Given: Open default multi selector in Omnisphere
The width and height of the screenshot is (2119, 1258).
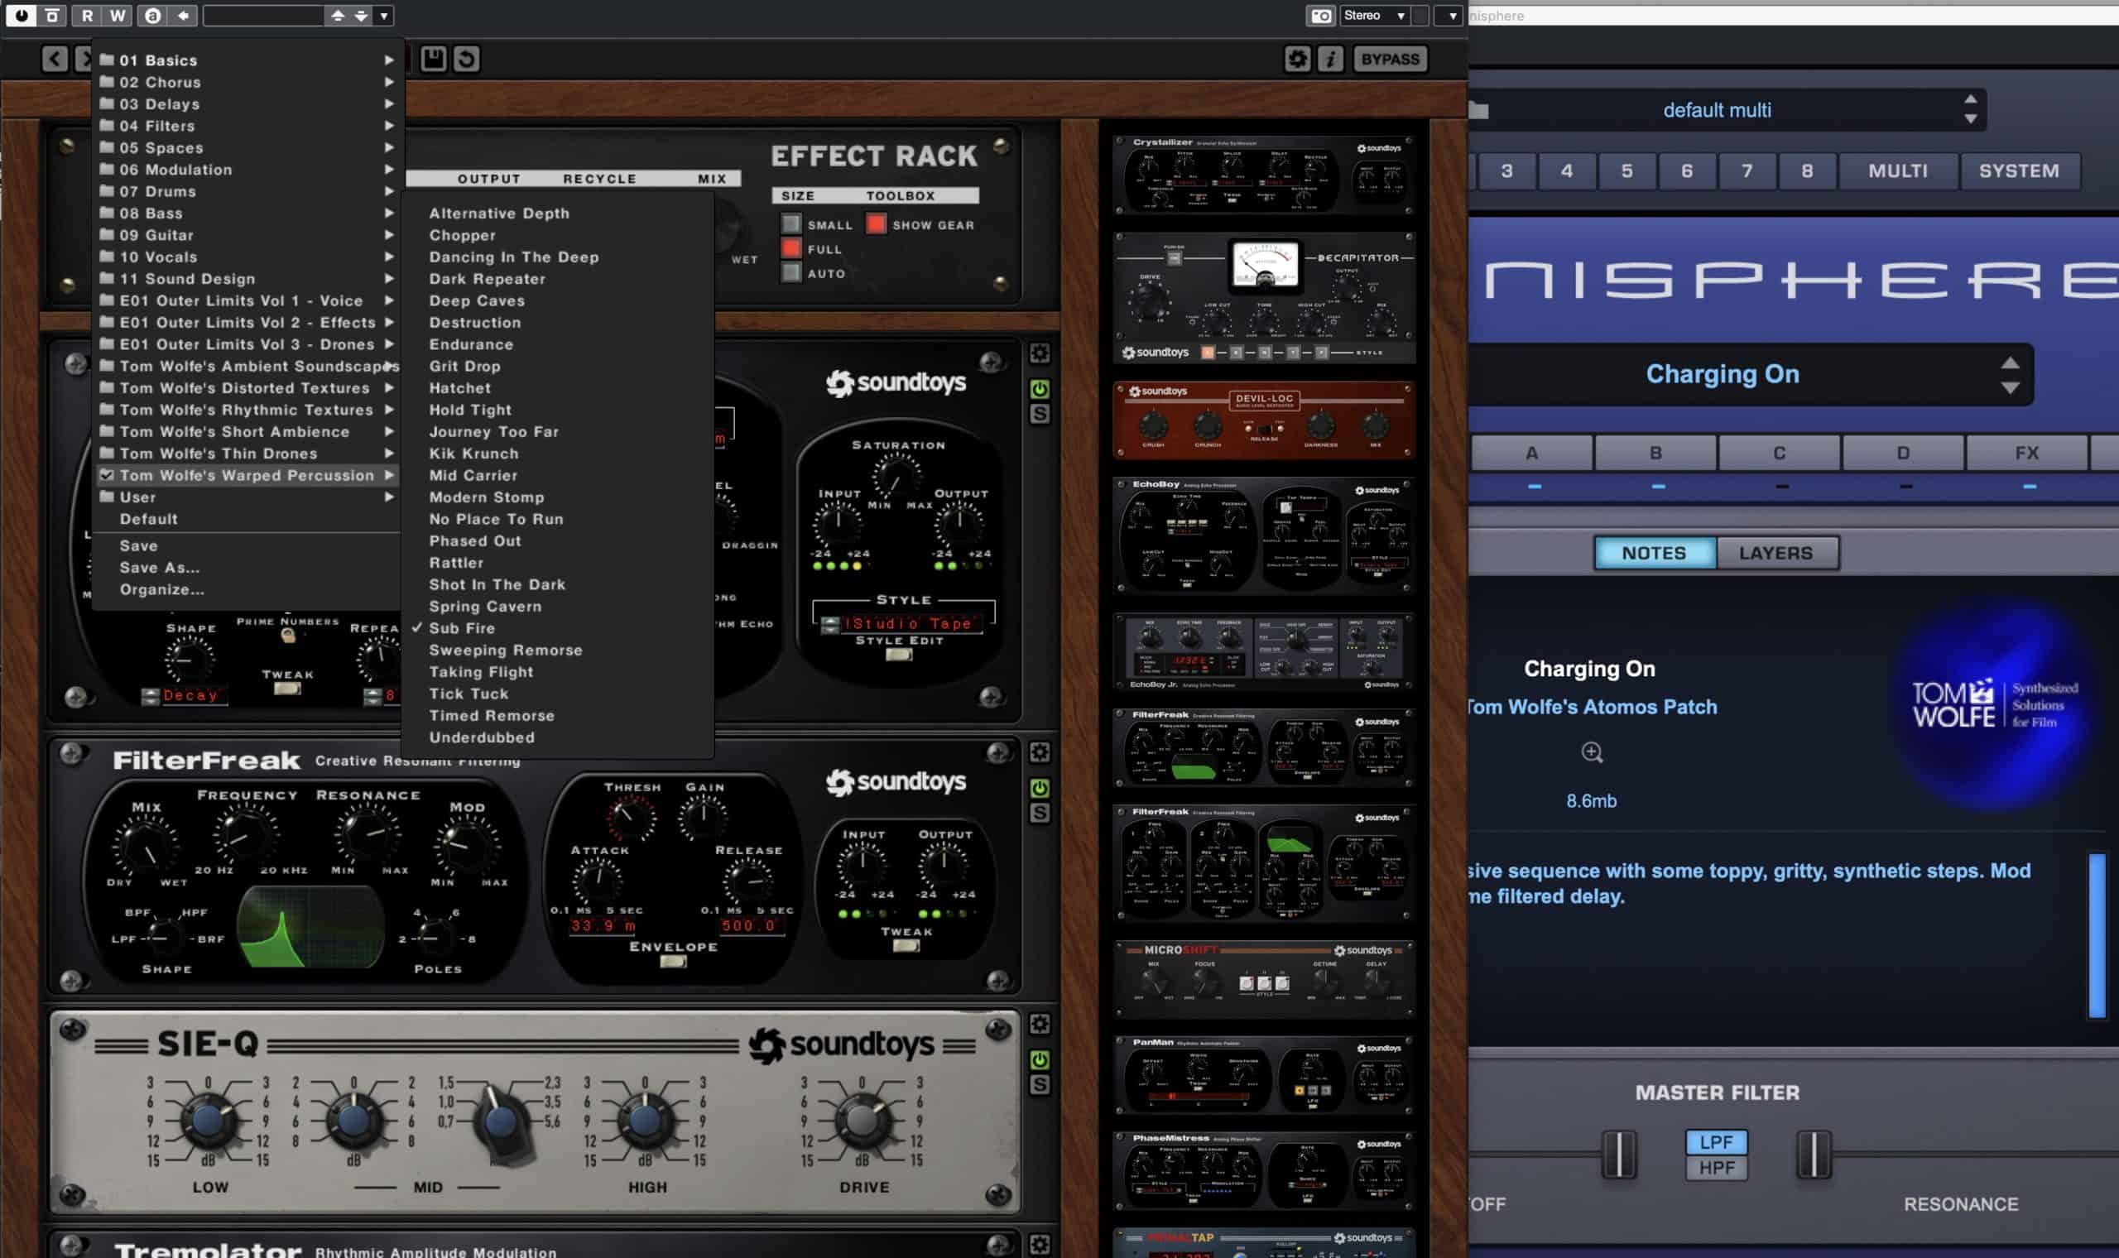Looking at the screenshot, I should click(x=1725, y=110).
